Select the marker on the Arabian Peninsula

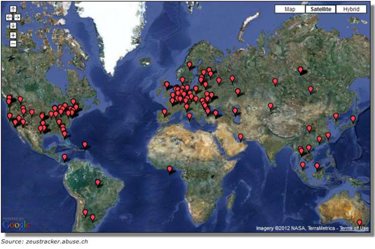[x=241, y=137]
